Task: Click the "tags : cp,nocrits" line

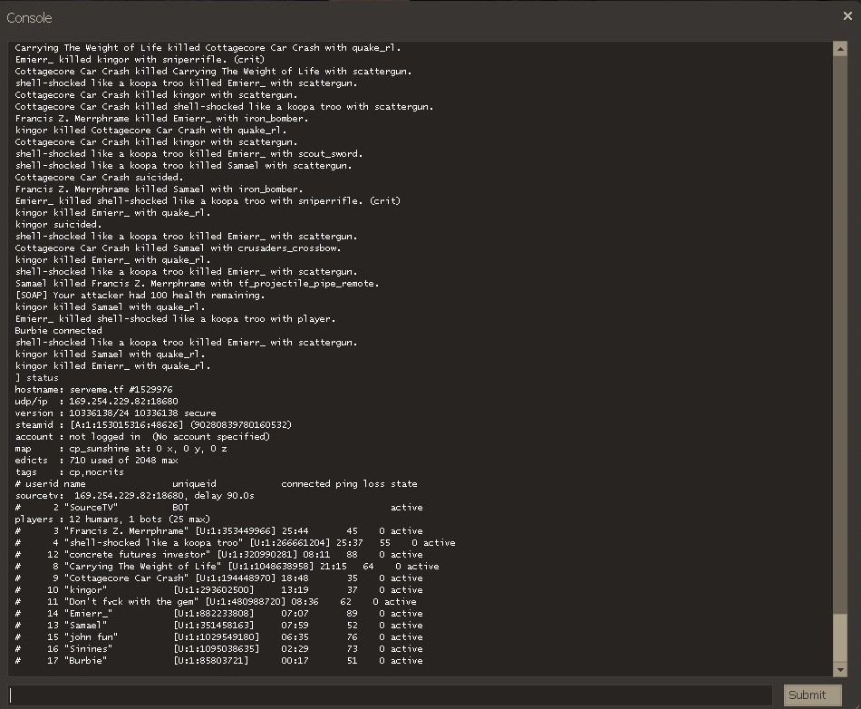Action: tap(69, 472)
